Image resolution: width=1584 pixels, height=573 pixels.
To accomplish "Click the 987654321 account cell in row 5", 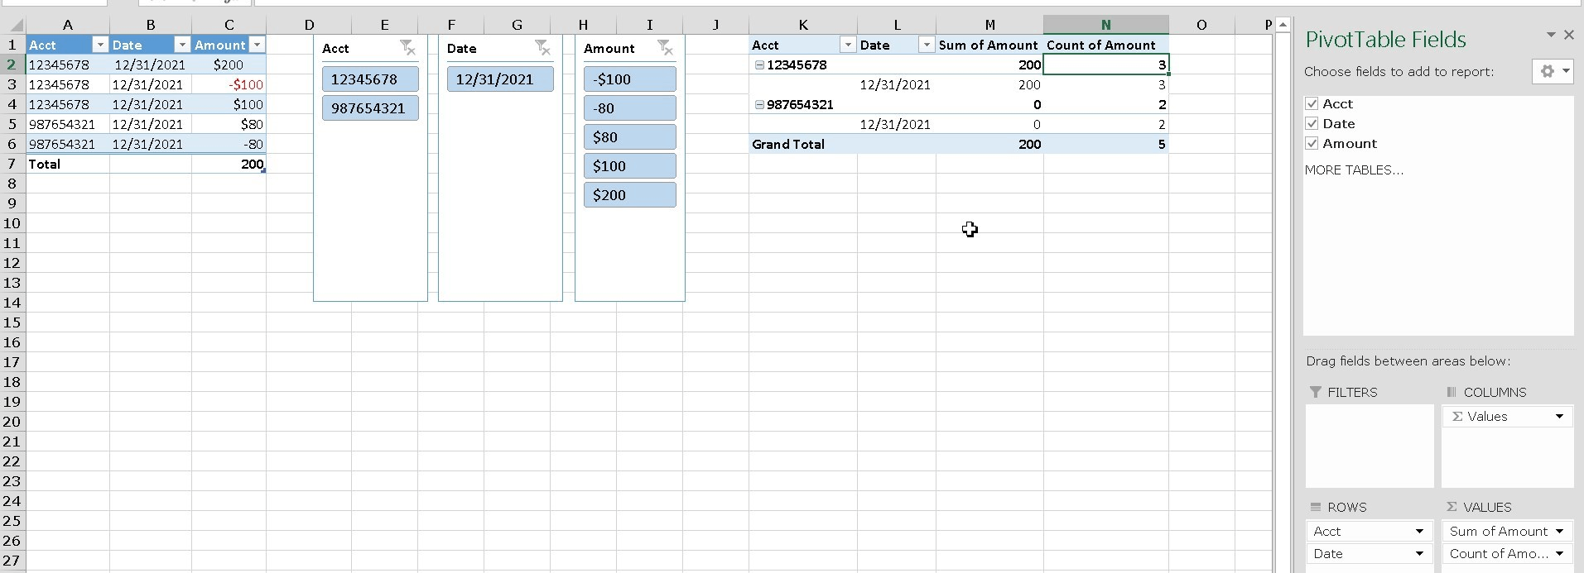I will point(68,124).
